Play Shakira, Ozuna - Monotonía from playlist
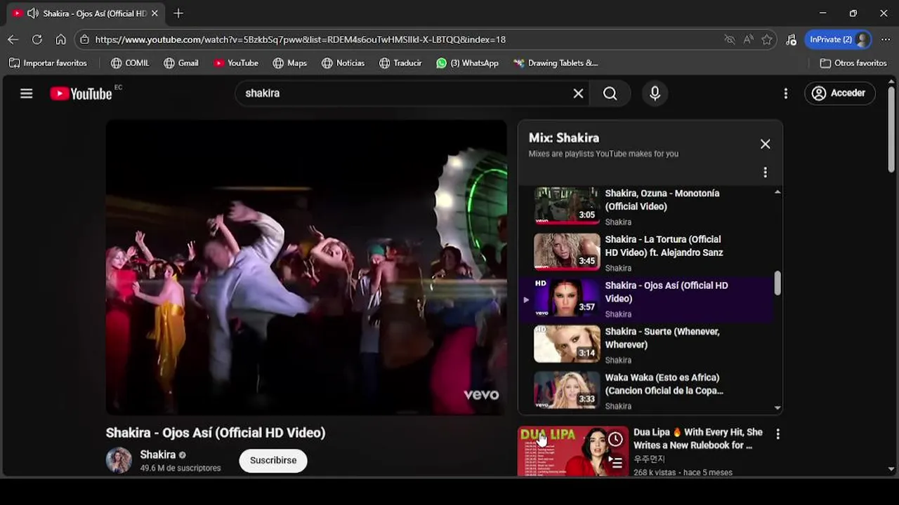 pyautogui.click(x=645, y=206)
